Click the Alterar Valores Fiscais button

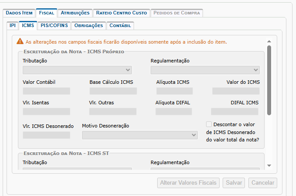point(188,183)
